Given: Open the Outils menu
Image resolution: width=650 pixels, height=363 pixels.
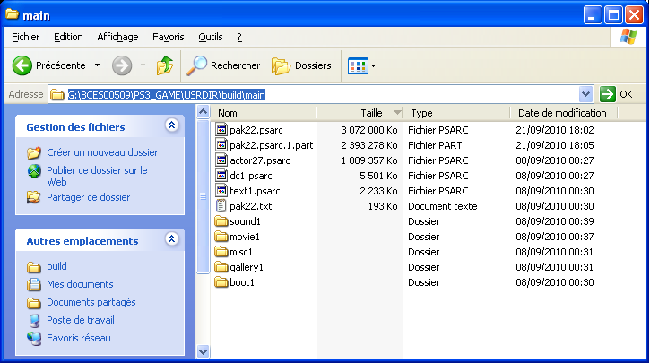Looking at the screenshot, I should [x=210, y=37].
